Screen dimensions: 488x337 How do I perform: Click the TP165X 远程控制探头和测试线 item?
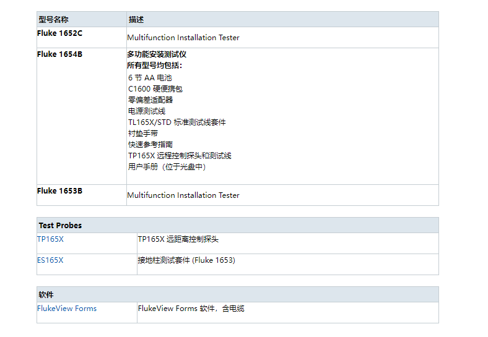point(180,156)
